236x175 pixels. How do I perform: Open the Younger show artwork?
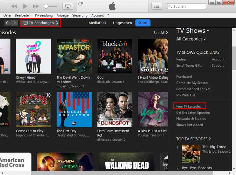click(153, 110)
